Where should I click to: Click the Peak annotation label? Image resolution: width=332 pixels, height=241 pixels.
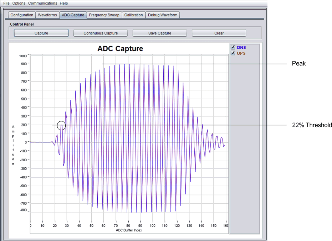pos(298,63)
